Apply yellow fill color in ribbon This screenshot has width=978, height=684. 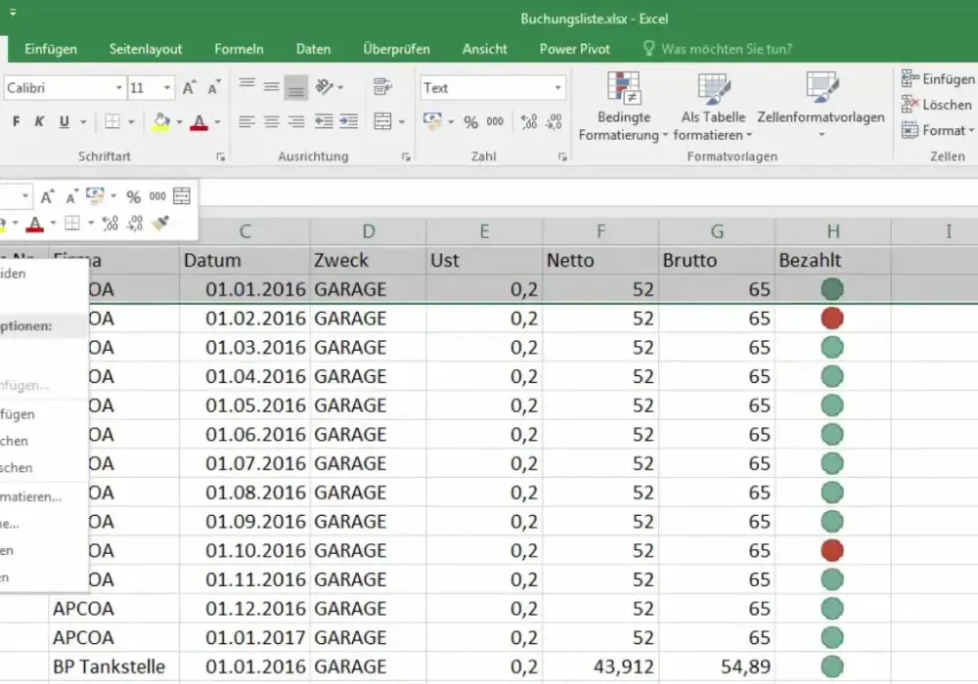click(x=161, y=121)
